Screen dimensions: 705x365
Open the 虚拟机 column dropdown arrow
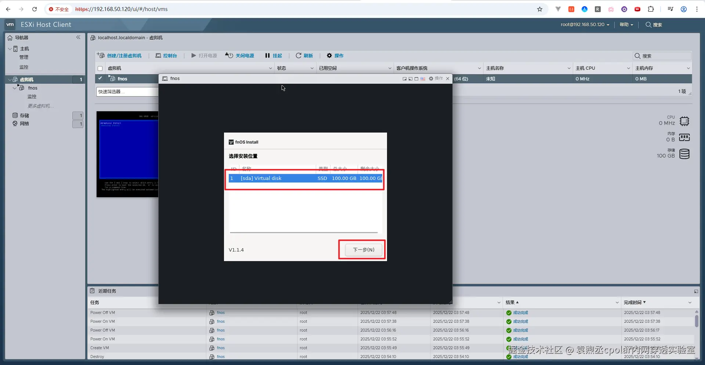click(x=271, y=68)
